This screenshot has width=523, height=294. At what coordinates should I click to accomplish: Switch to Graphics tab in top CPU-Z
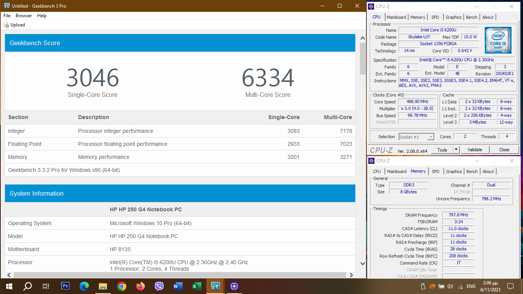pyautogui.click(x=454, y=17)
